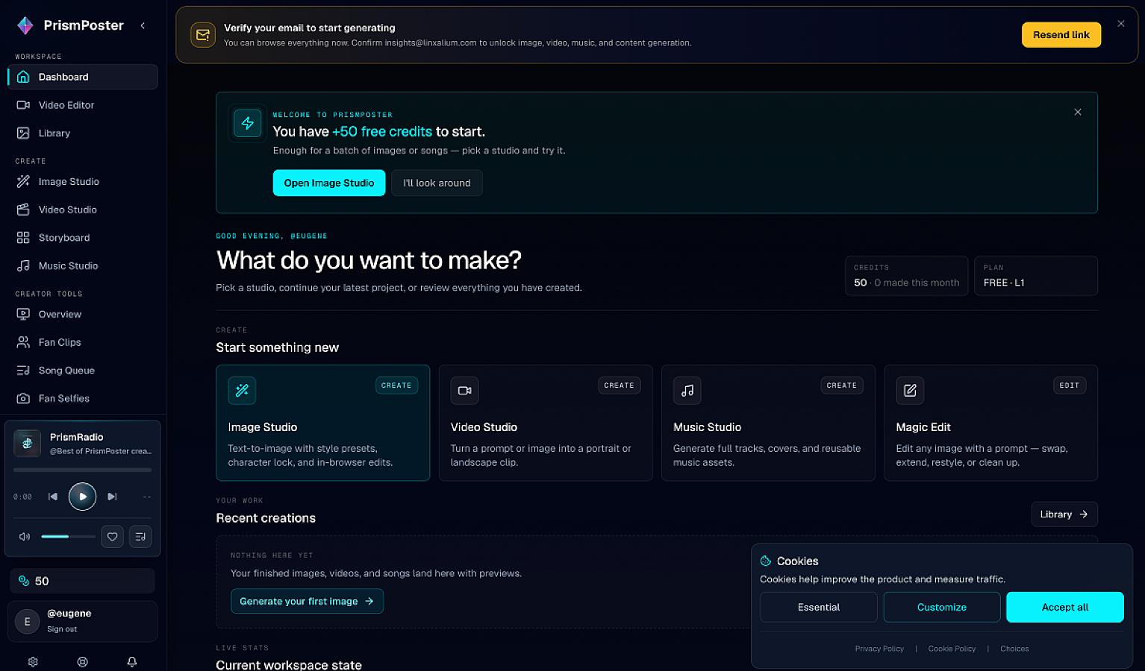Click the CREATE badge on Image Studio card
This screenshot has width=1145, height=671.
point(396,385)
